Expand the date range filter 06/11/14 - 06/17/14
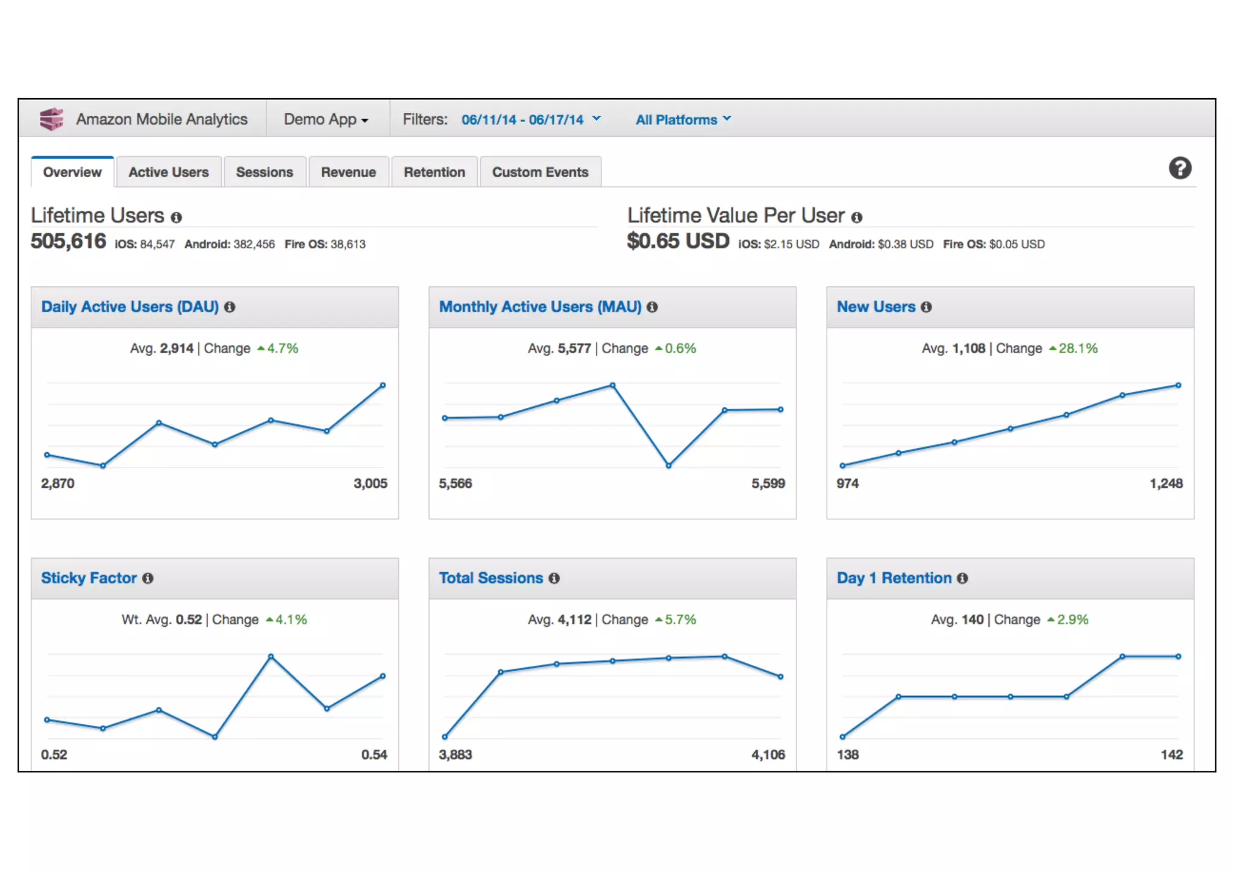The height and width of the screenshot is (872, 1234). click(x=531, y=119)
